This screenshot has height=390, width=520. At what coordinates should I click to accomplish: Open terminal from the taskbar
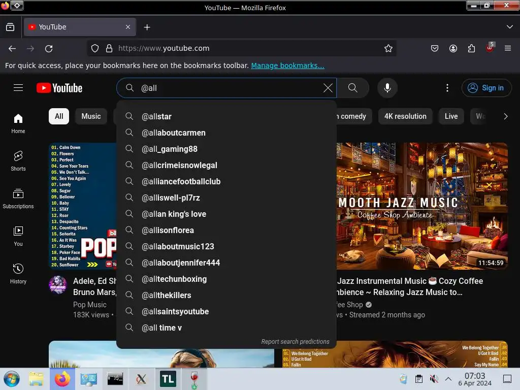pos(115,379)
